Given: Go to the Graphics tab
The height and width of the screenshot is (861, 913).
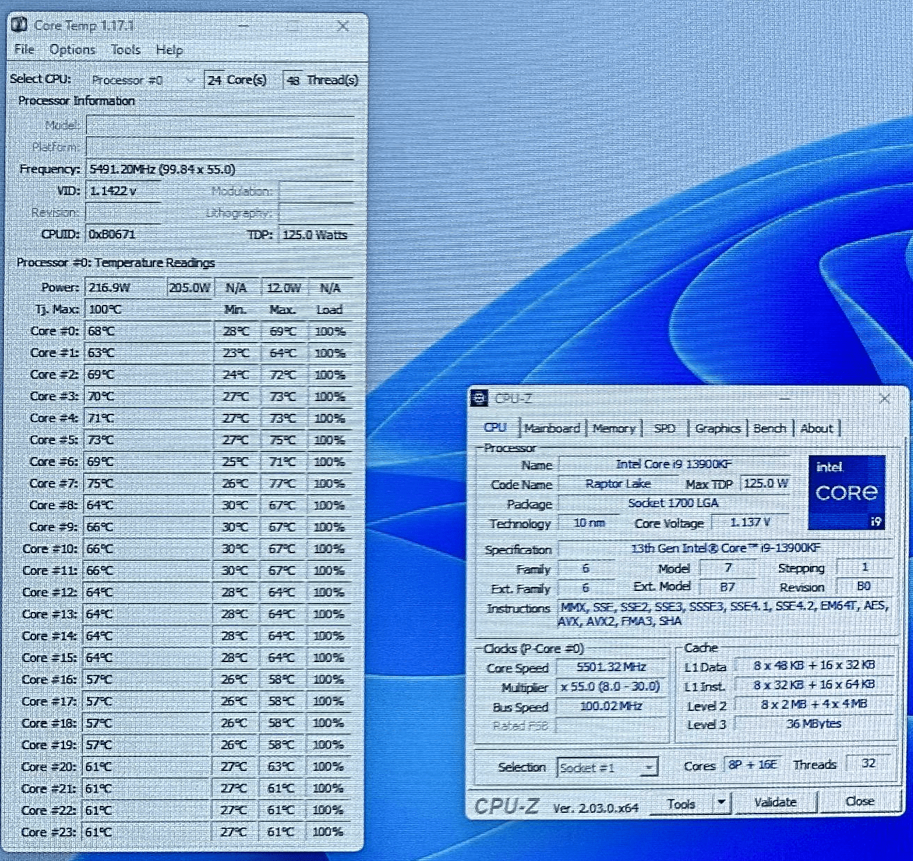Looking at the screenshot, I should click(x=717, y=428).
